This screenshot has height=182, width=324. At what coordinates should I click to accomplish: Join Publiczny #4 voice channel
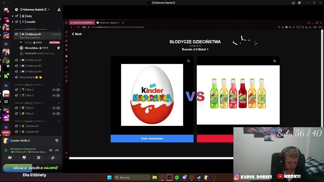pos(34,72)
